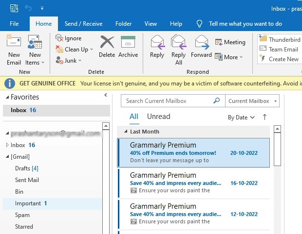Click the Clean Up icon

pos(59,49)
